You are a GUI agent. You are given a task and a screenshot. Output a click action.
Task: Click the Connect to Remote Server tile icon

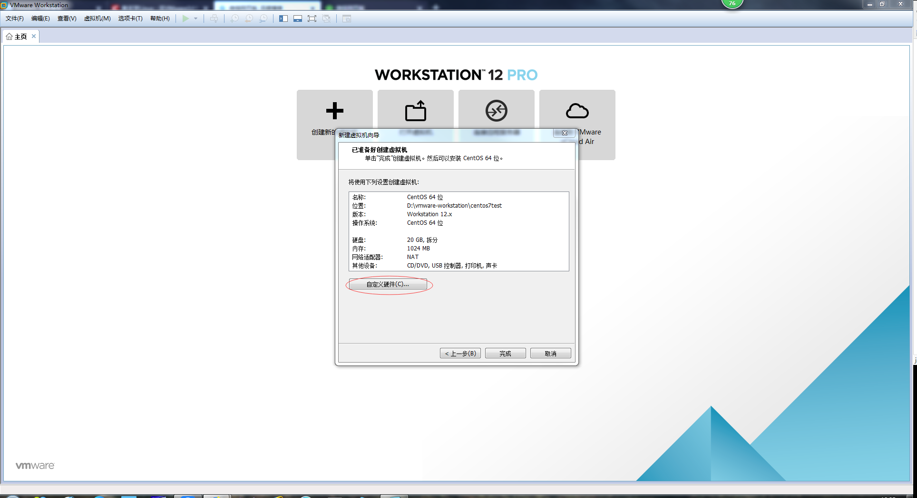pyautogui.click(x=497, y=111)
